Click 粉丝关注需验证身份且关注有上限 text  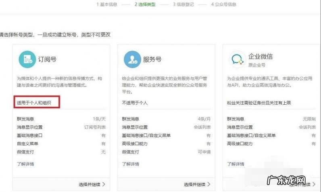259,103
